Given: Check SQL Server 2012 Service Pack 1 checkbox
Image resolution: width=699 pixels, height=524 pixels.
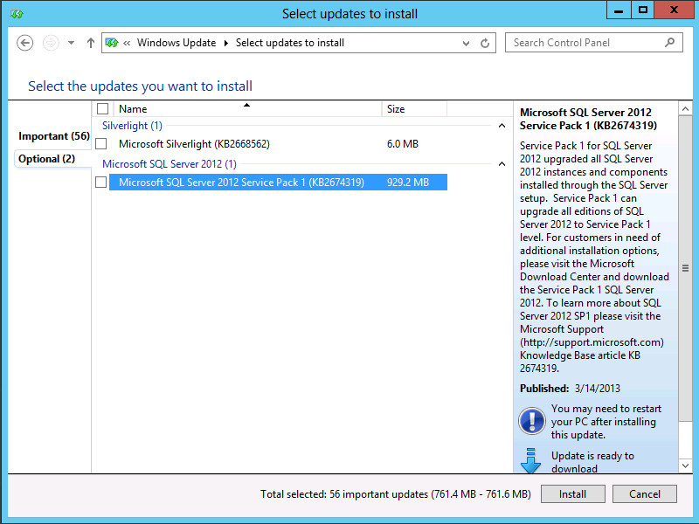Looking at the screenshot, I should click(x=101, y=183).
